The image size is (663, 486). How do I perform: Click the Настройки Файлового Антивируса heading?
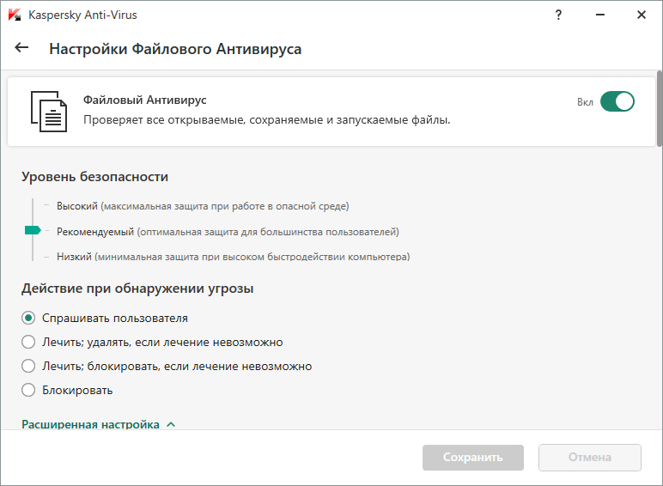[x=175, y=49]
